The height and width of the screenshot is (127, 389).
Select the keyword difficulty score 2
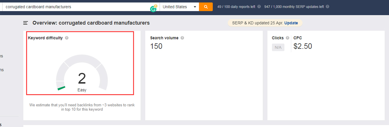pyautogui.click(x=82, y=78)
